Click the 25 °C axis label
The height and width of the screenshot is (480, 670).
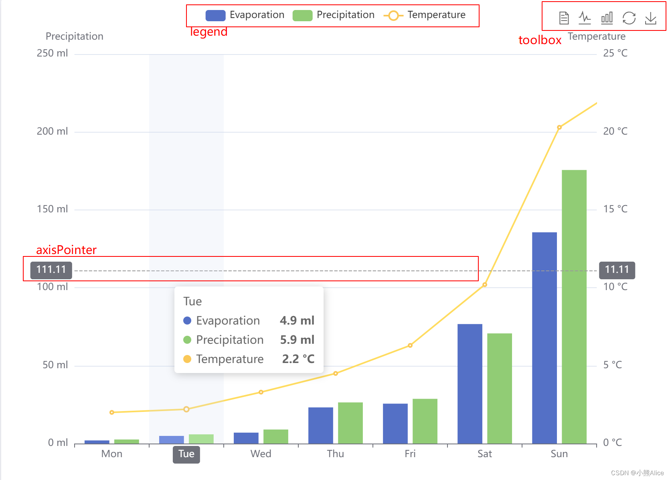coord(615,53)
